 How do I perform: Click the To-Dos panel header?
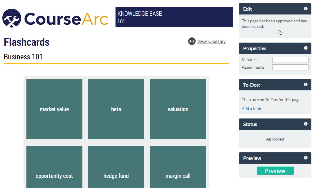coord(275,85)
